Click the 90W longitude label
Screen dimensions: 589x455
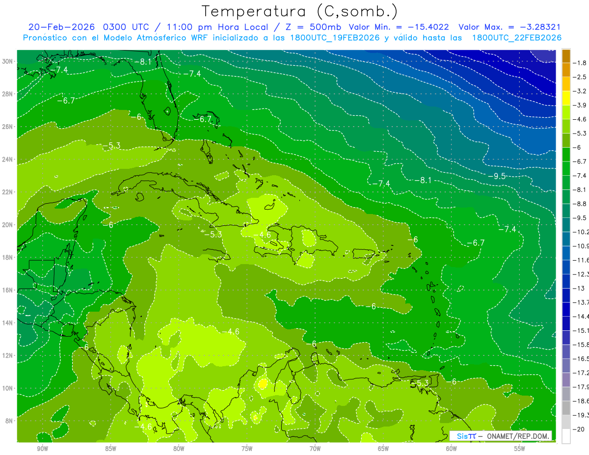tap(42, 449)
